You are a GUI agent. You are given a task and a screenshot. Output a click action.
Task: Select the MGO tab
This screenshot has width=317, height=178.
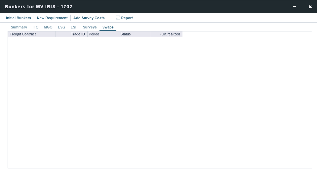48,27
